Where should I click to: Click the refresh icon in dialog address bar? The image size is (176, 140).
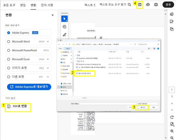click(x=135, y=44)
